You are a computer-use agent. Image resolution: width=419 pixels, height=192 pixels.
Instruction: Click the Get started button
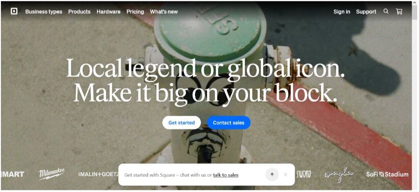click(181, 123)
